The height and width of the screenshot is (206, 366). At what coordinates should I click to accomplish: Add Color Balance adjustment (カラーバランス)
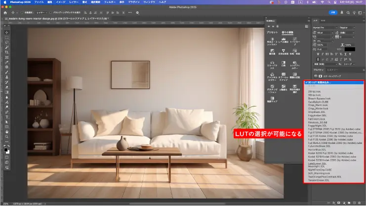click(x=272, y=65)
